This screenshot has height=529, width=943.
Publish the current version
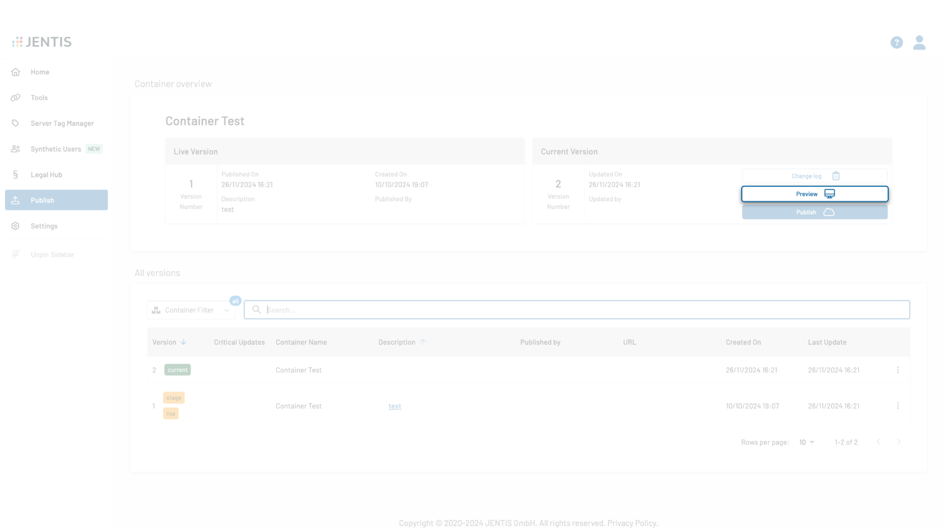(x=814, y=212)
